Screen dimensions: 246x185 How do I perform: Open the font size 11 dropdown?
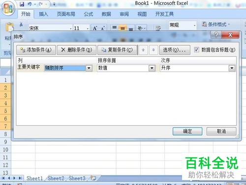point(88,28)
